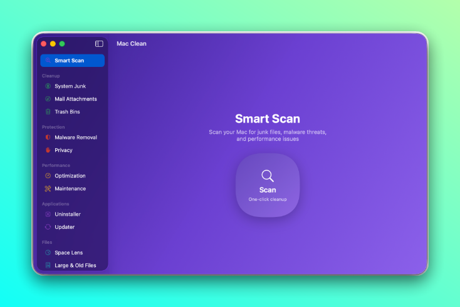Screen dimensions: 460x307
Task: Click the scan description text
Action: [268, 136]
